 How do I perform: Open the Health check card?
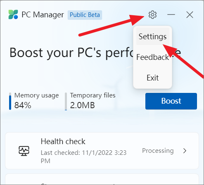tap(102, 151)
